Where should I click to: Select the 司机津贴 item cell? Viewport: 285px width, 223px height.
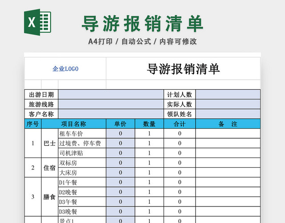click(x=82, y=153)
